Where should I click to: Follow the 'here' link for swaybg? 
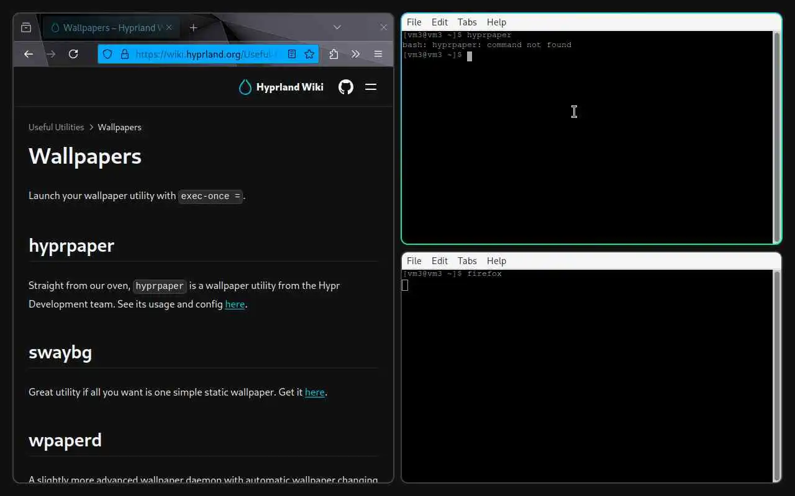click(x=315, y=392)
